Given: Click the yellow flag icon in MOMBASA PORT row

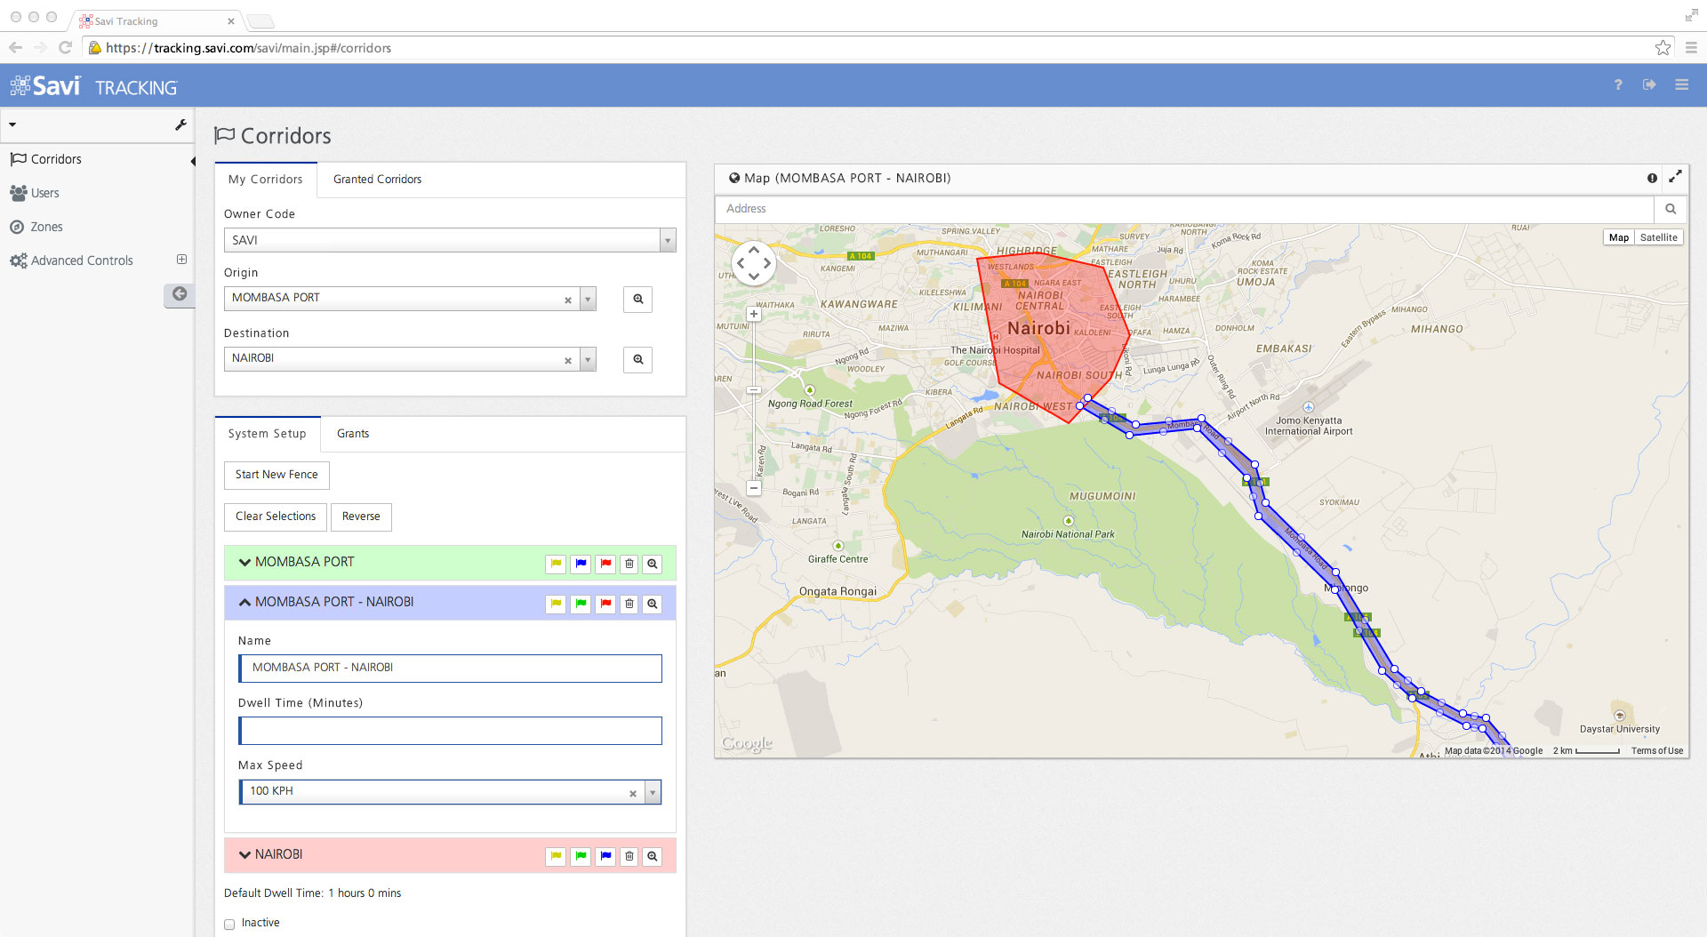Looking at the screenshot, I should click(556, 564).
